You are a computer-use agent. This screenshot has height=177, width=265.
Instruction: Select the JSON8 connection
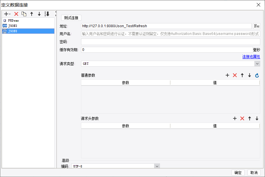28,31
